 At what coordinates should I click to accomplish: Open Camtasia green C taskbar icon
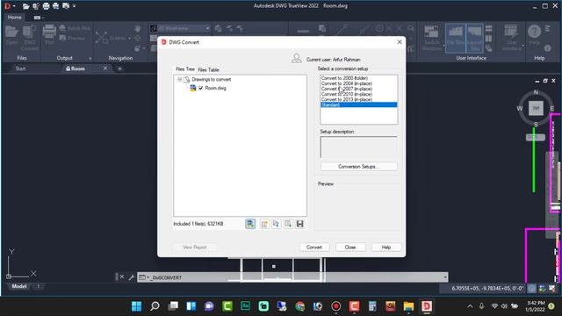[x=227, y=306]
